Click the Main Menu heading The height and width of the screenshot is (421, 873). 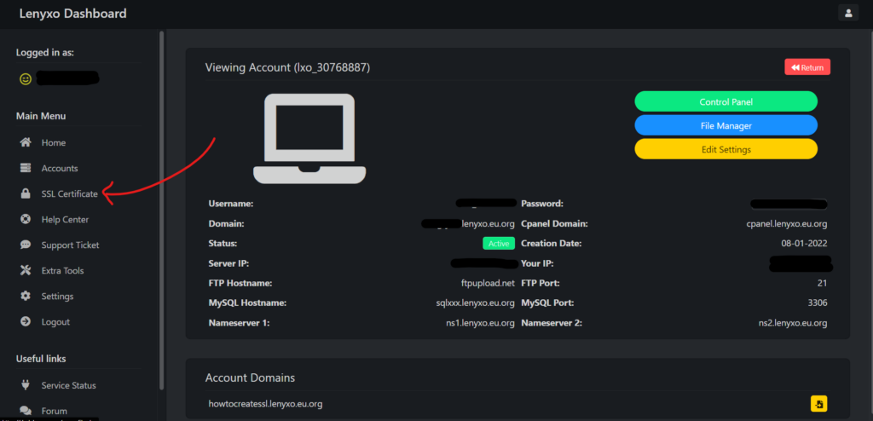(41, 117)
